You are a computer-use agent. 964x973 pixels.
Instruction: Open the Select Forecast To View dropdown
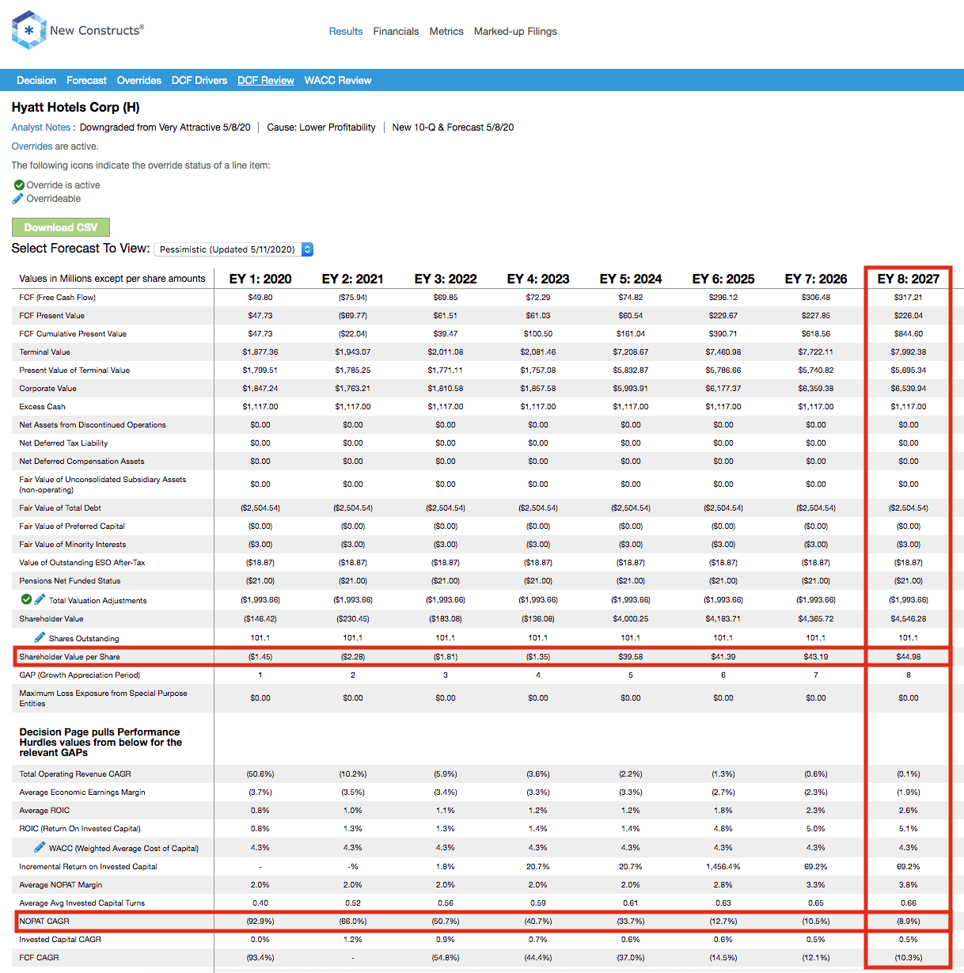(x=233, y=249)
